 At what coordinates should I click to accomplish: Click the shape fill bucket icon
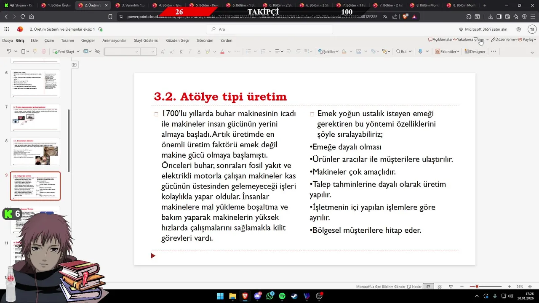pos(344,51)
